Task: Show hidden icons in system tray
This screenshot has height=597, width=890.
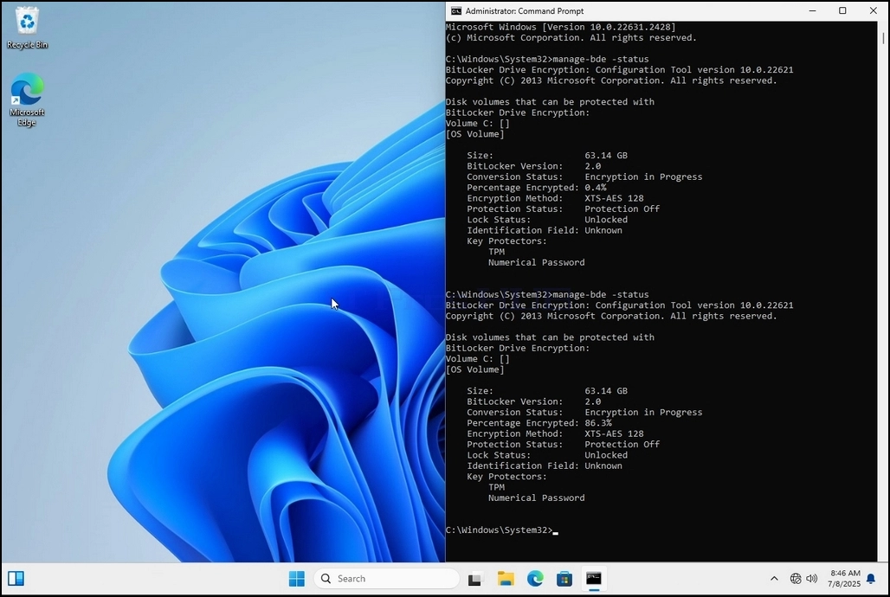Action: (x=774, y=578)
